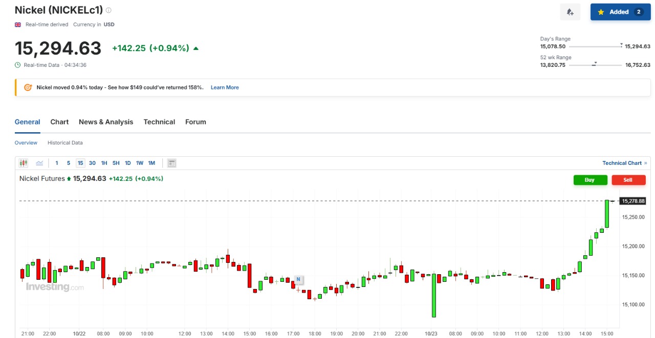The height and width of the screenshot is (338, 655).
Task: Toggle the Added watchlist star button
Action: coord(620,12)
